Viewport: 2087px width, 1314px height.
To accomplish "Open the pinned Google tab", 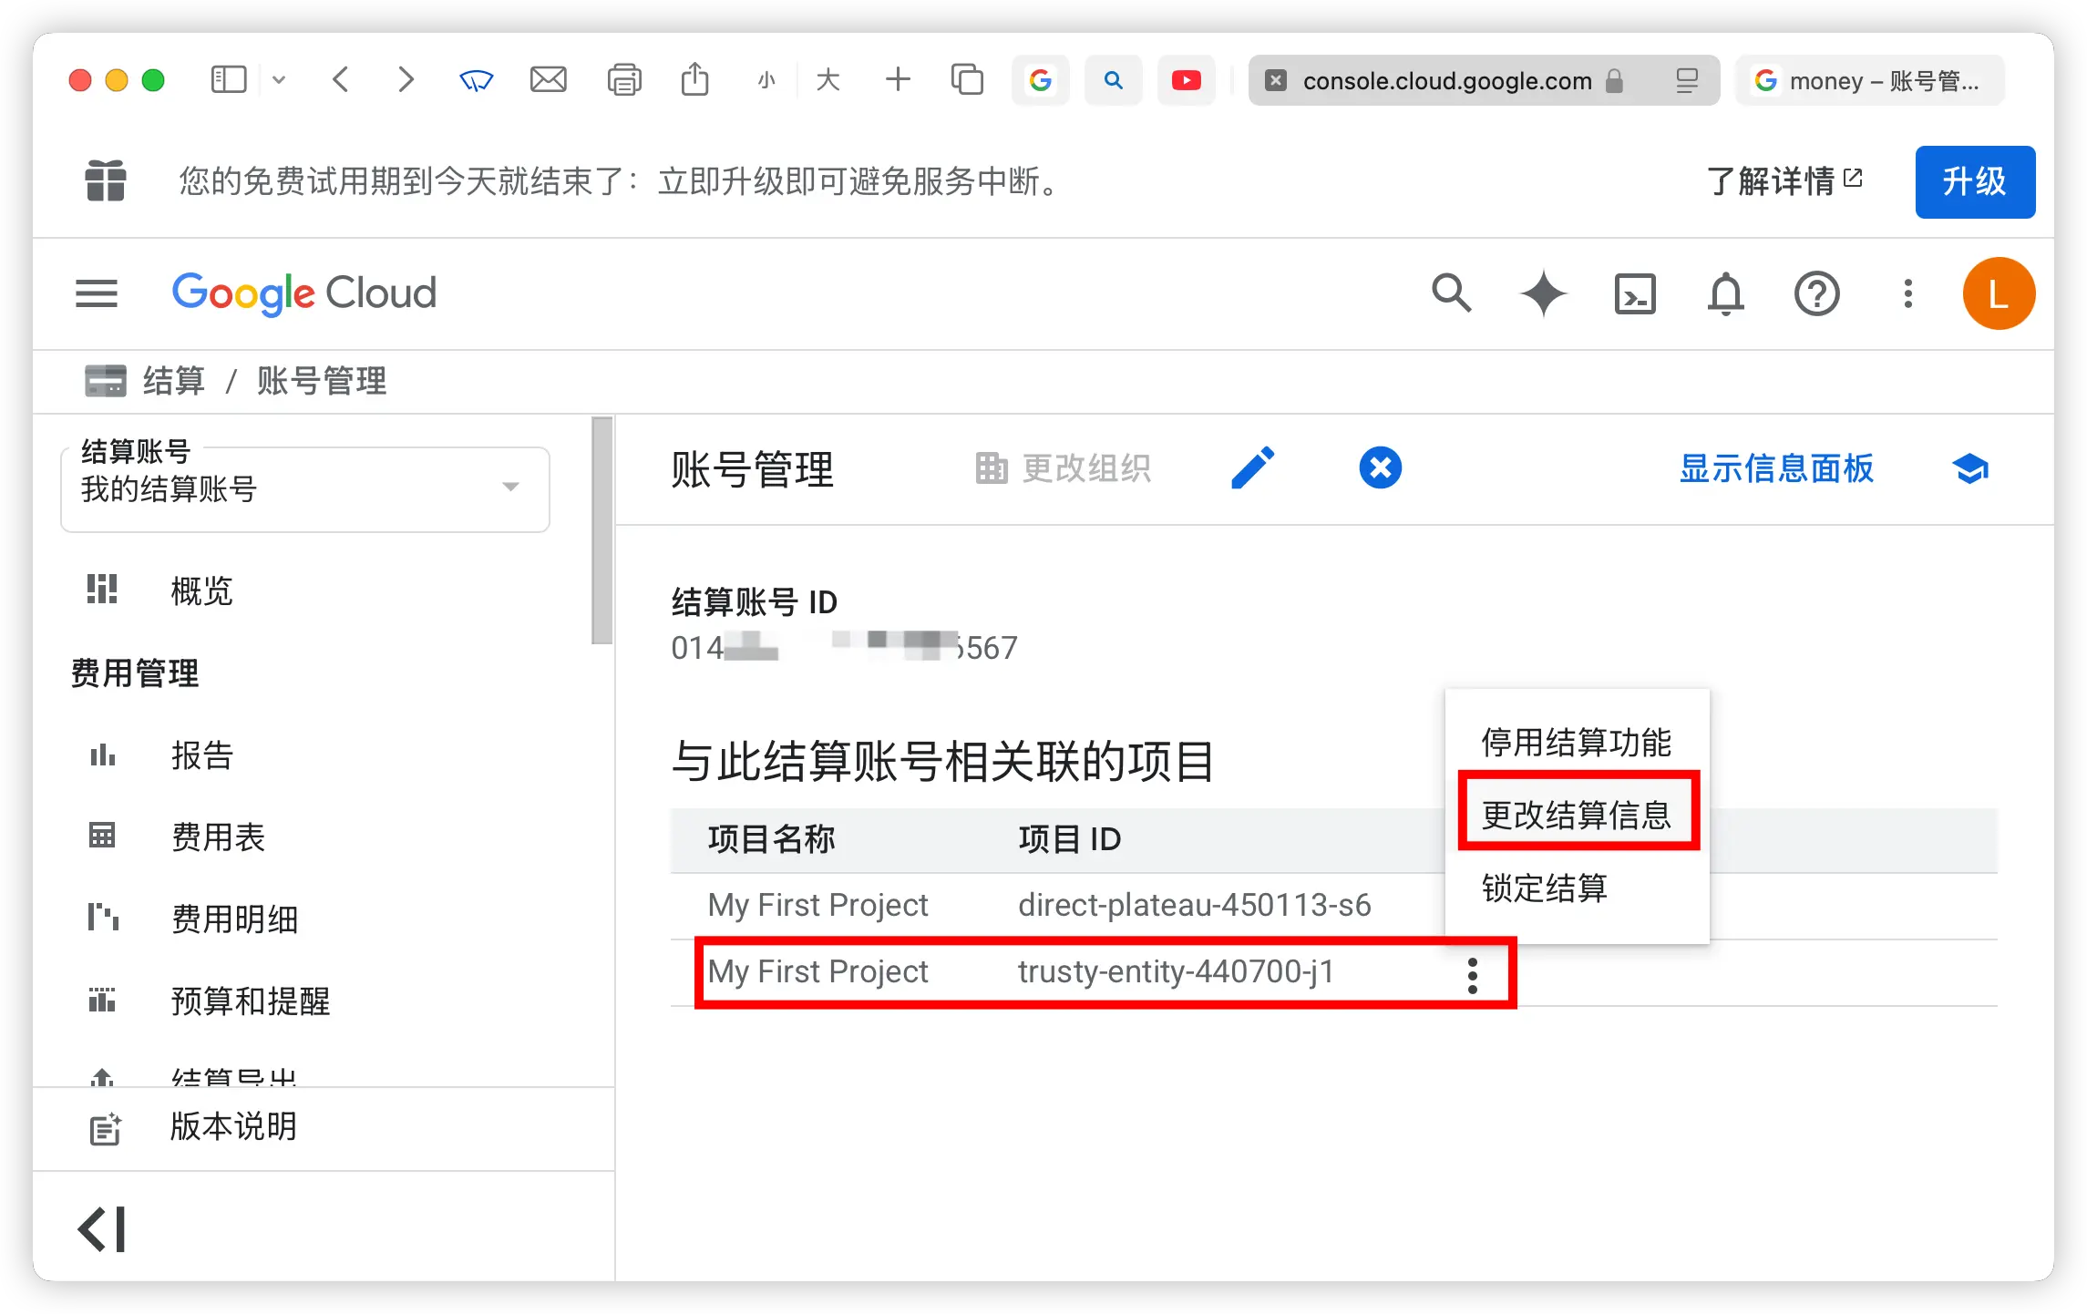I will point(1041,80).
